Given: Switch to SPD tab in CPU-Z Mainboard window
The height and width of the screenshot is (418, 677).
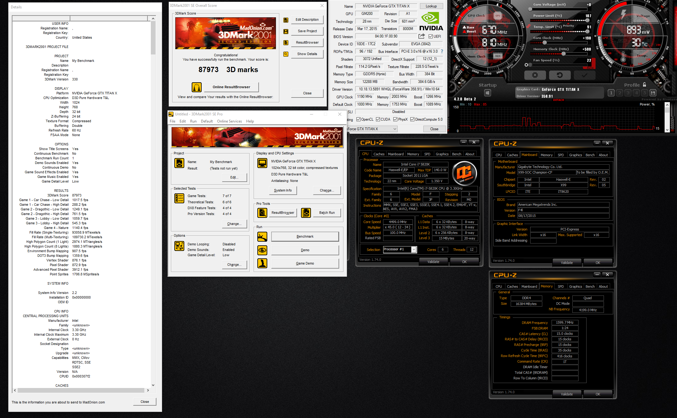Looking at the screenshot, I should (x=561, y=155).
